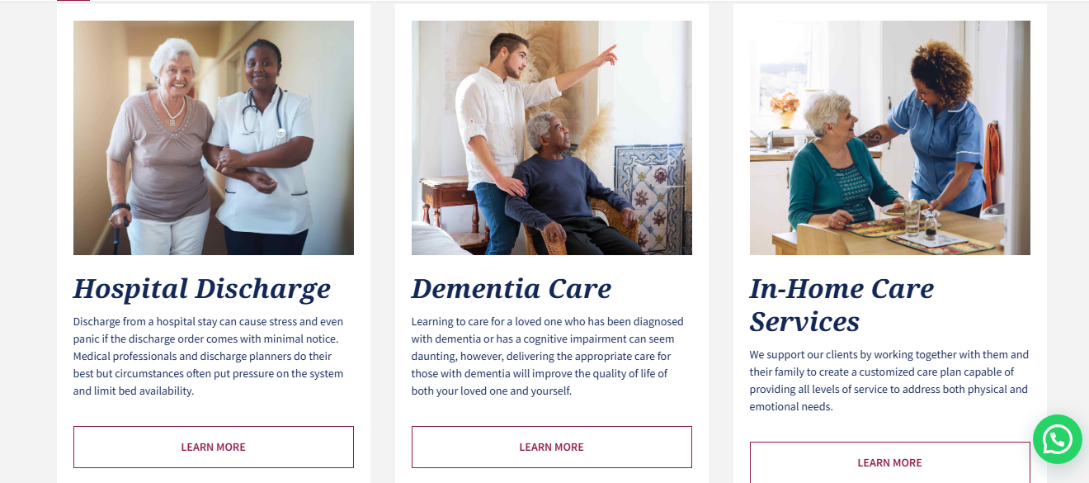This screenshot has width=1089, height=483.
Task: Select the In-Home Care Services title
Action: pos(841,305)
